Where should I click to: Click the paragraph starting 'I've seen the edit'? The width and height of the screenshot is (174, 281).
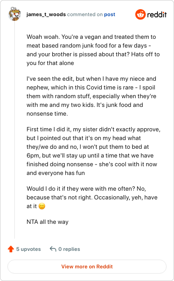click(x=91, y=96)
